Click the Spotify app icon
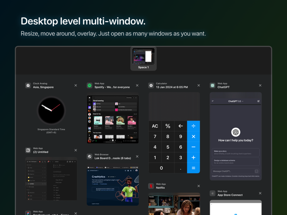 pyautogui.click(x=90, y=86)
